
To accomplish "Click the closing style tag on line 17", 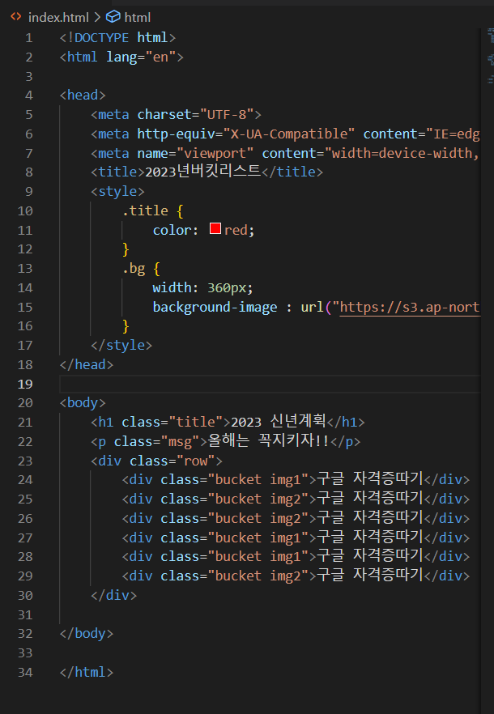I will (121, 345).
